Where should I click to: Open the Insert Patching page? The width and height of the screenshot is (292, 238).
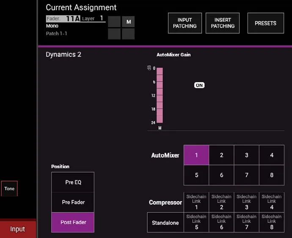pyautogui.click(x=223, y=23)
